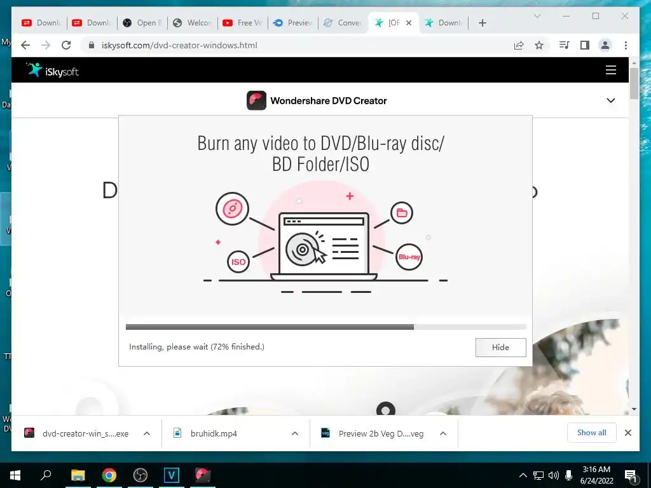Open the Chrome profile avatar
This screenshot has height=488, width=651.
click(x=605, y=45)
